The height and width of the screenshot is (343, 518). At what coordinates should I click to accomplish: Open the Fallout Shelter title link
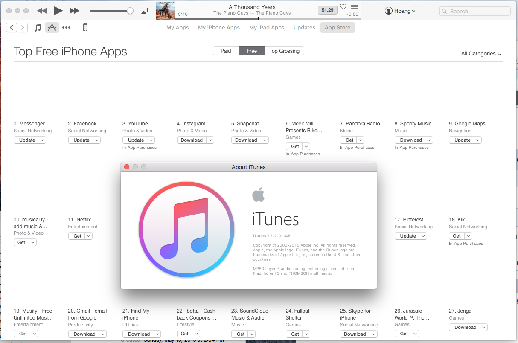[297, 314]
